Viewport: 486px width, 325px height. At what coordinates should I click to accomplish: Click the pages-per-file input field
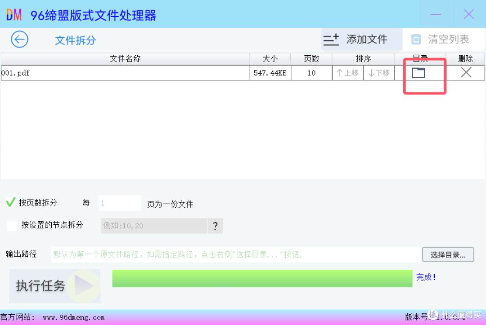pyautogui.click(x=120, y=203)
